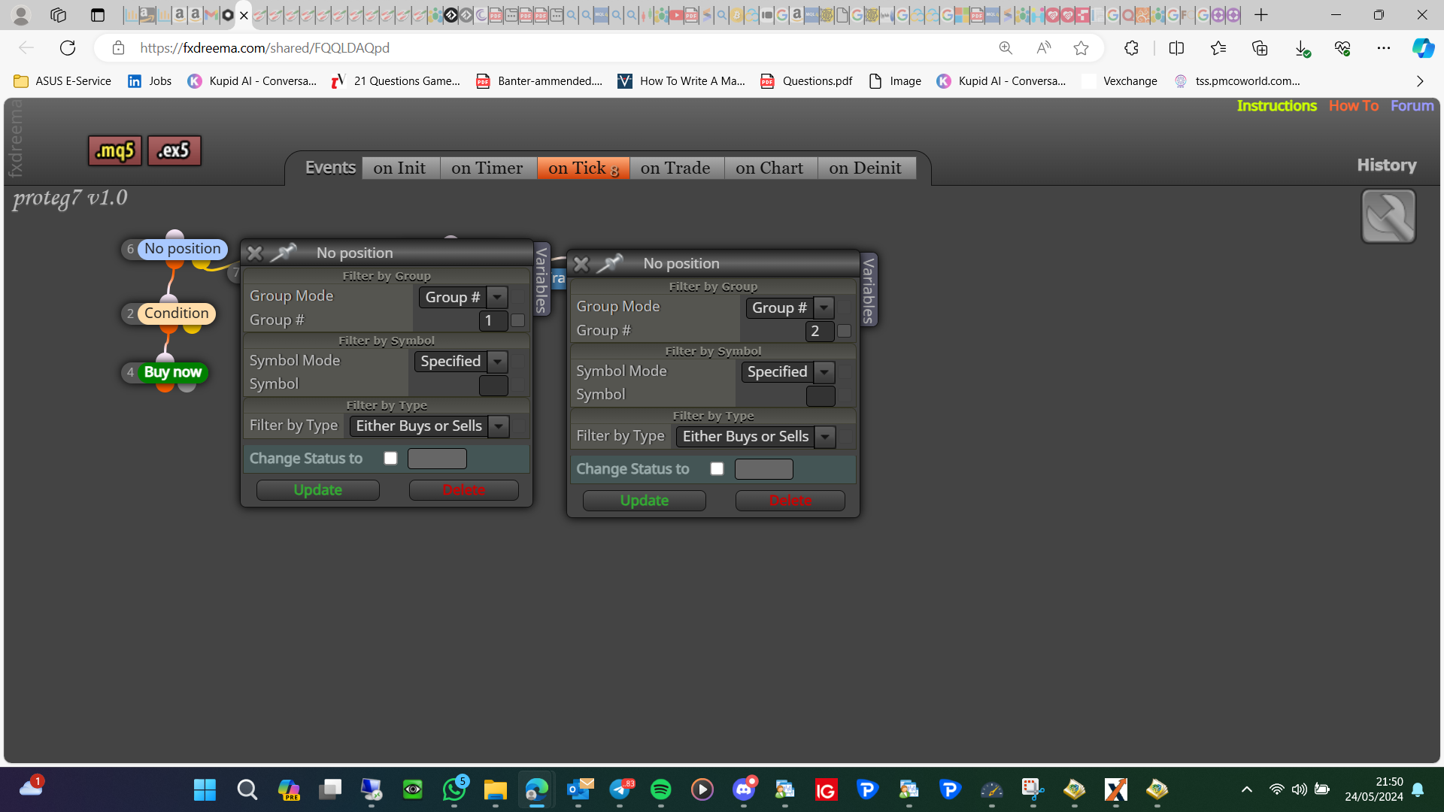This screenshot has width=1444, height=812.
Task: Enable Change Status to in right panel
Action: click(717, 469)
